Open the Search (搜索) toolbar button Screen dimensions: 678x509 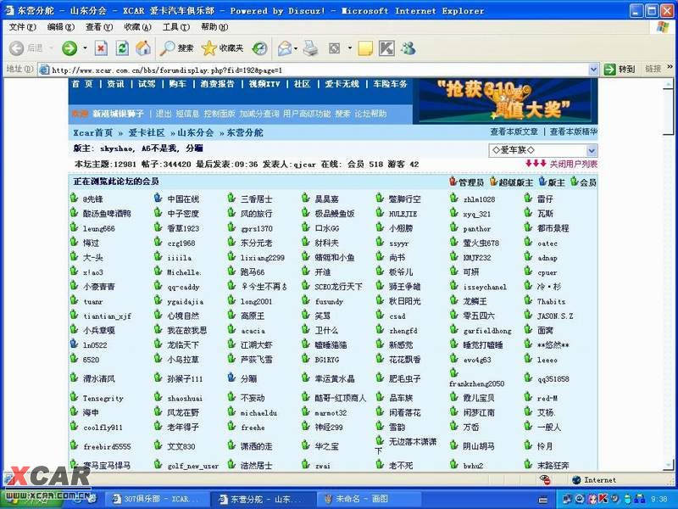pyautogui.click(x=176, y=48)
